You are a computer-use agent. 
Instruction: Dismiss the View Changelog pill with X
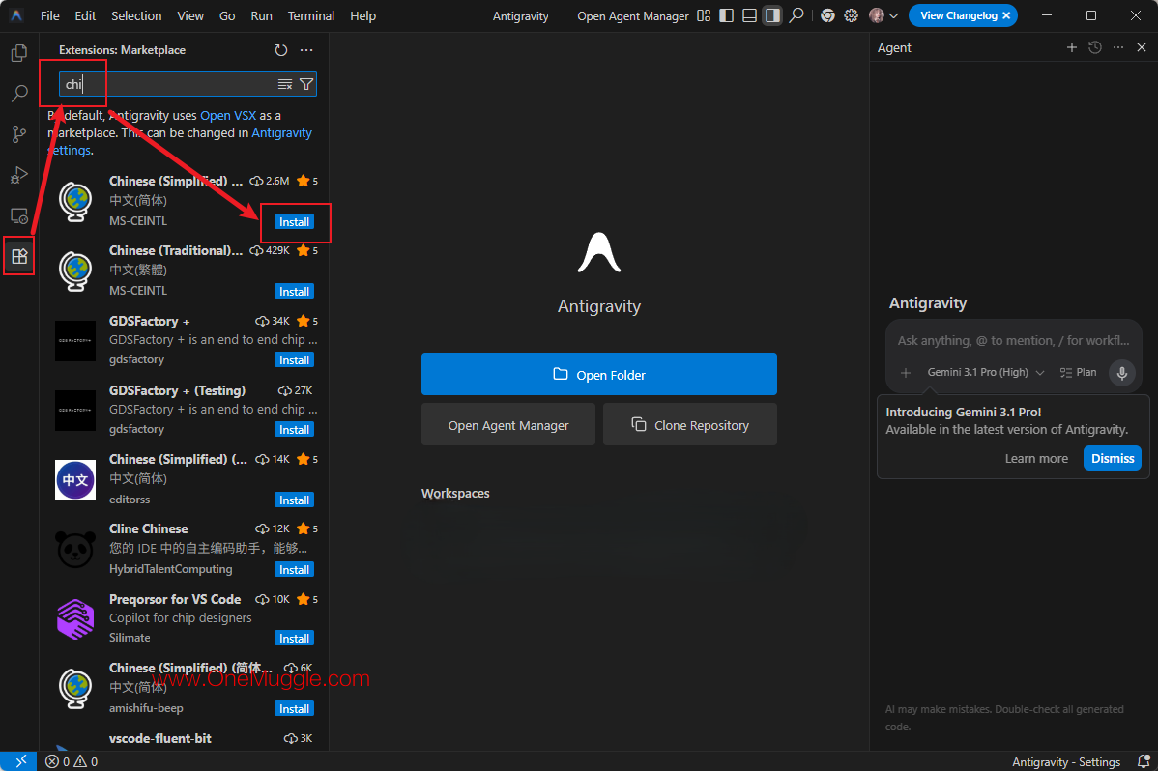(1006, 15)
